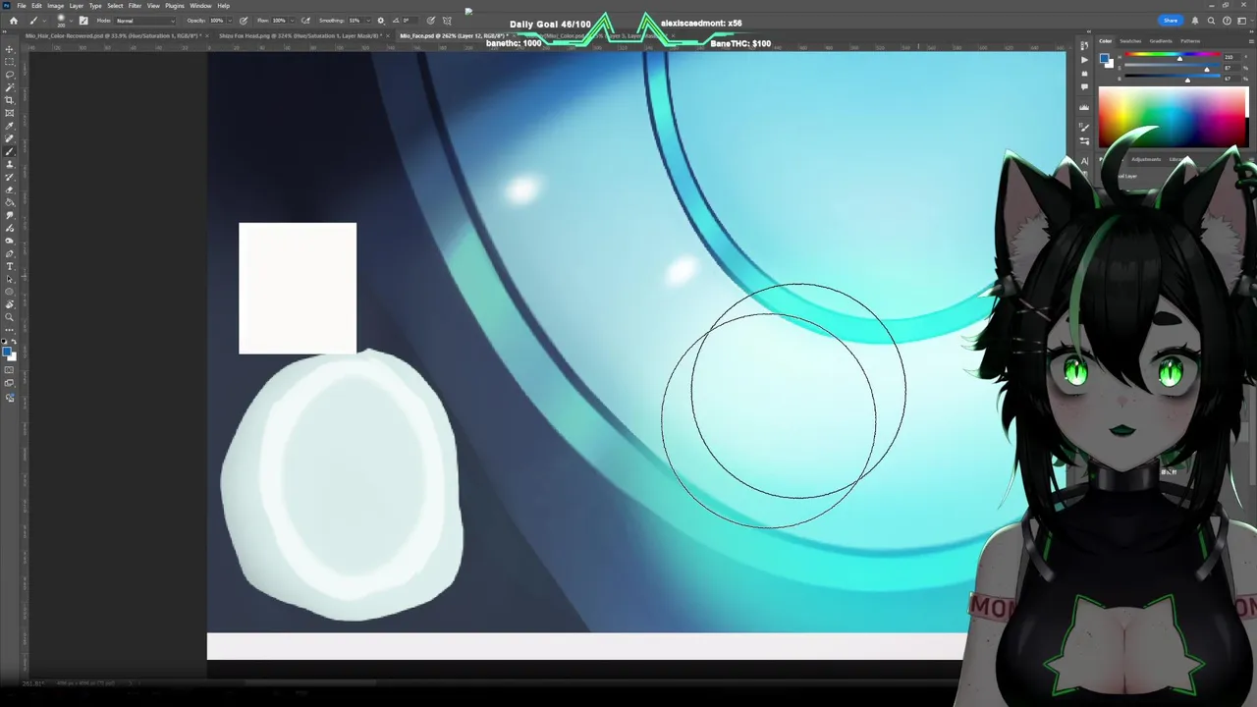Open the Smoothing slider dropdown arrow
This screenshot has width=1257, height=707.
point(367,21)
